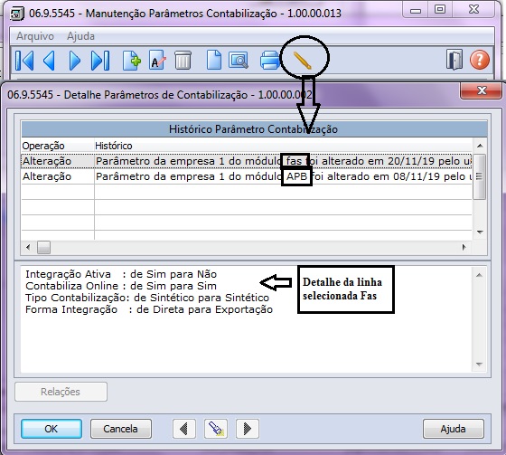Go to previous entry with left arrow button
This screenshot has height=455, width=506.
pos(184,429)
